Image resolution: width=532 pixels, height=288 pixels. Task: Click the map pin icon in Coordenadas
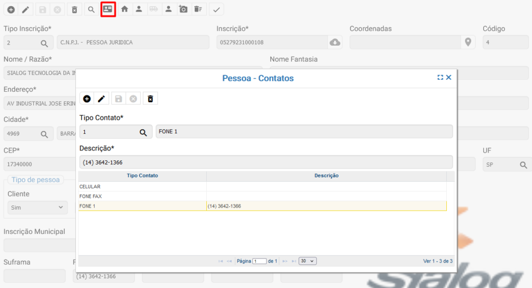click(x=468, y=43)
